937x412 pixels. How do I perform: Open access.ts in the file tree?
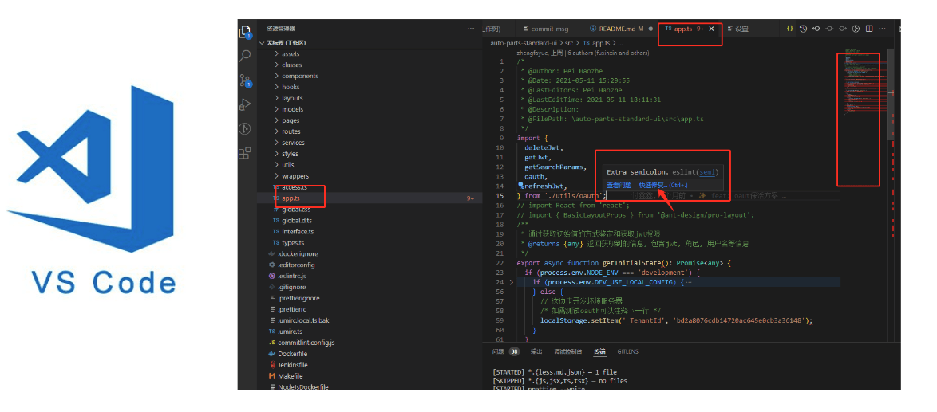click(293, 187)
